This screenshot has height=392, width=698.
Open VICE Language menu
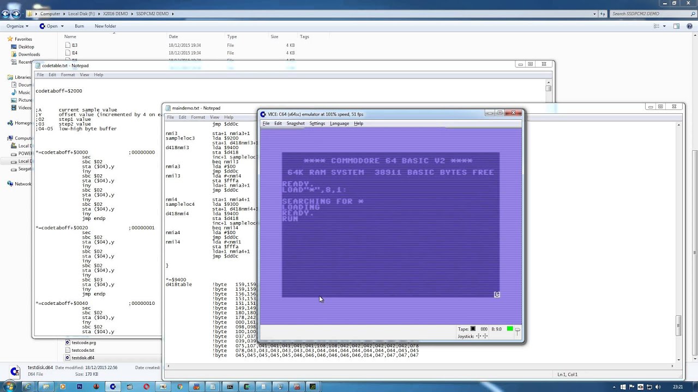[339, 124]
